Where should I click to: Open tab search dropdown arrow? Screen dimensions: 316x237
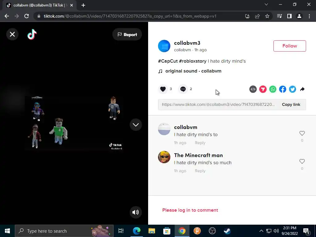point(266,4)
